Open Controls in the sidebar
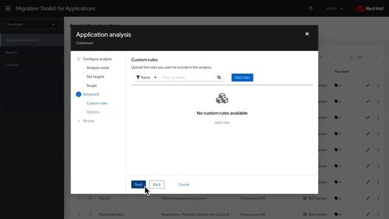Viewport: 389px width, 219px height. click(x=32, y=65)
